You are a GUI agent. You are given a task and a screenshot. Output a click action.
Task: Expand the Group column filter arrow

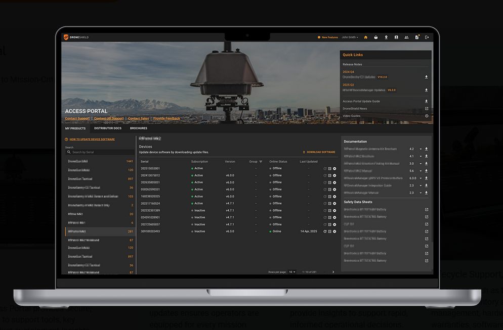[261, 162]
